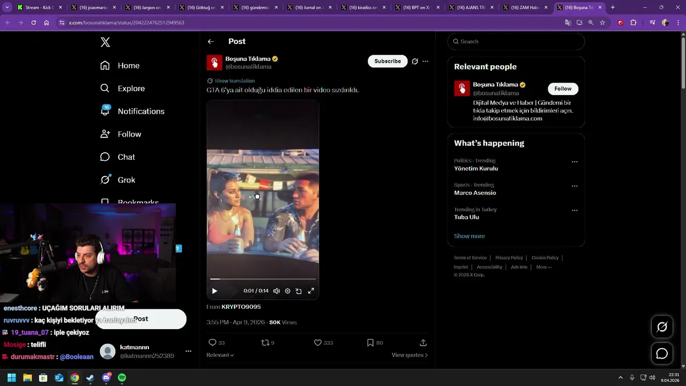Open katmannn account options menu
Viewport: 686px width, 386px height.
tap(188, 351)
